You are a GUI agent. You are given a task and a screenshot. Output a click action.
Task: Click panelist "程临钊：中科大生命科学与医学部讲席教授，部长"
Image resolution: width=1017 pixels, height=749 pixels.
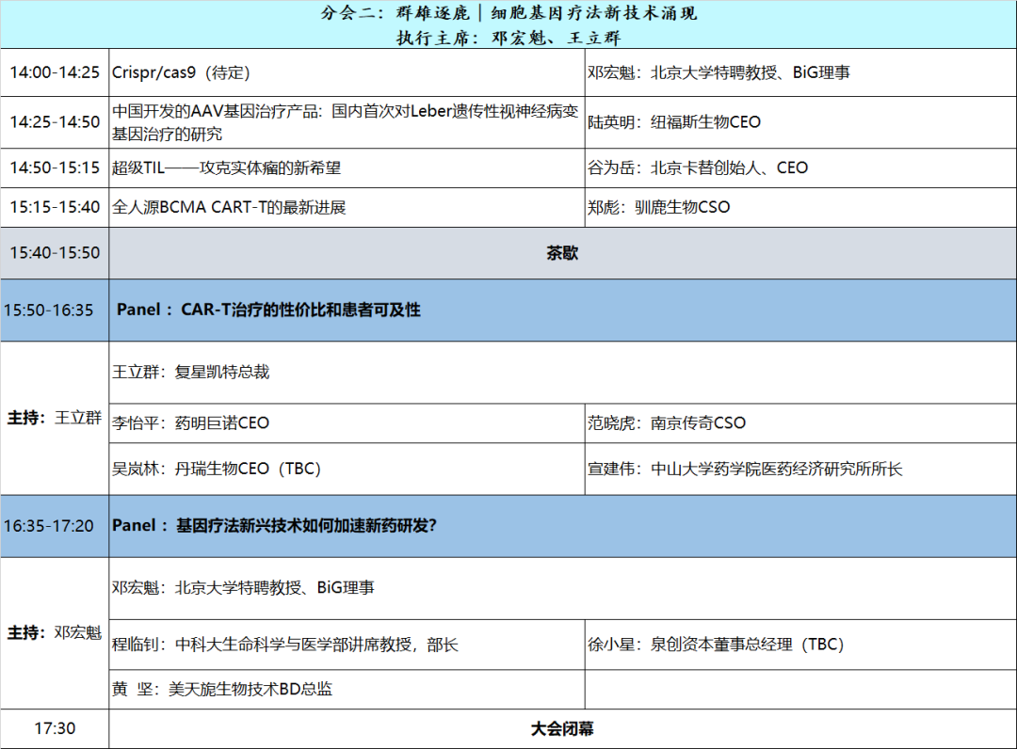tap(285, 645)
